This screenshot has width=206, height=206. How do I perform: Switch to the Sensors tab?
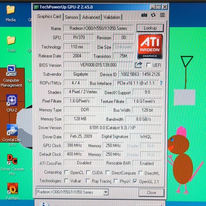[72, 17]
